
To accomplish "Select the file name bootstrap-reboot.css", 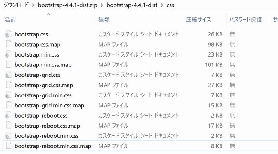I will (41, 116).
